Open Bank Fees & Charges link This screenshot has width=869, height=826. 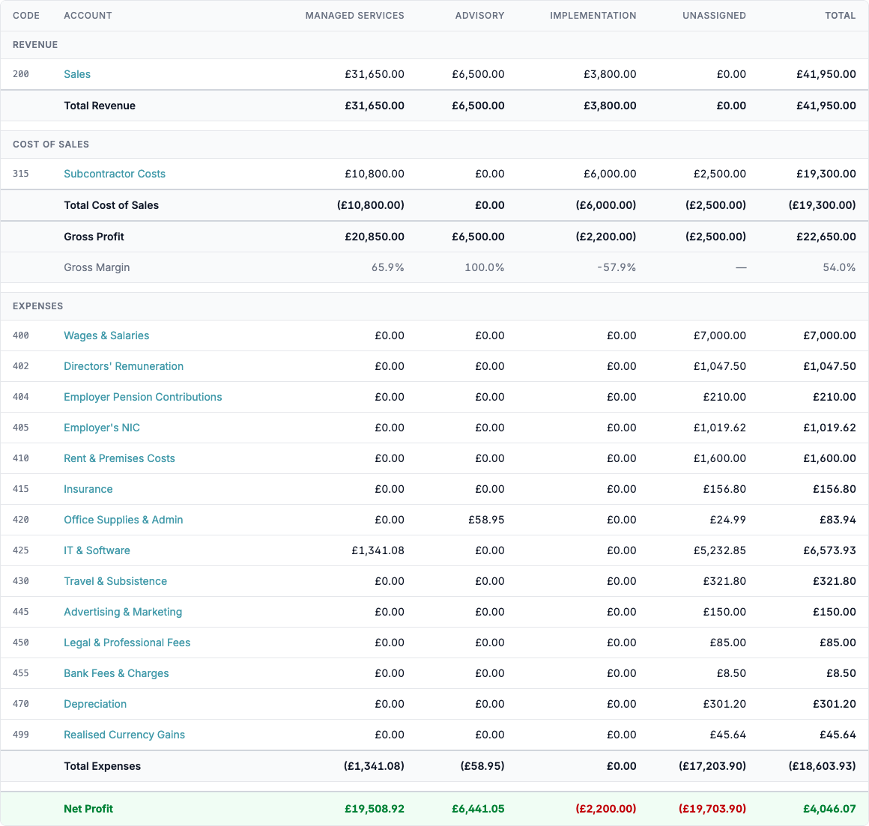pyautogui.click(x=116, y=673)
